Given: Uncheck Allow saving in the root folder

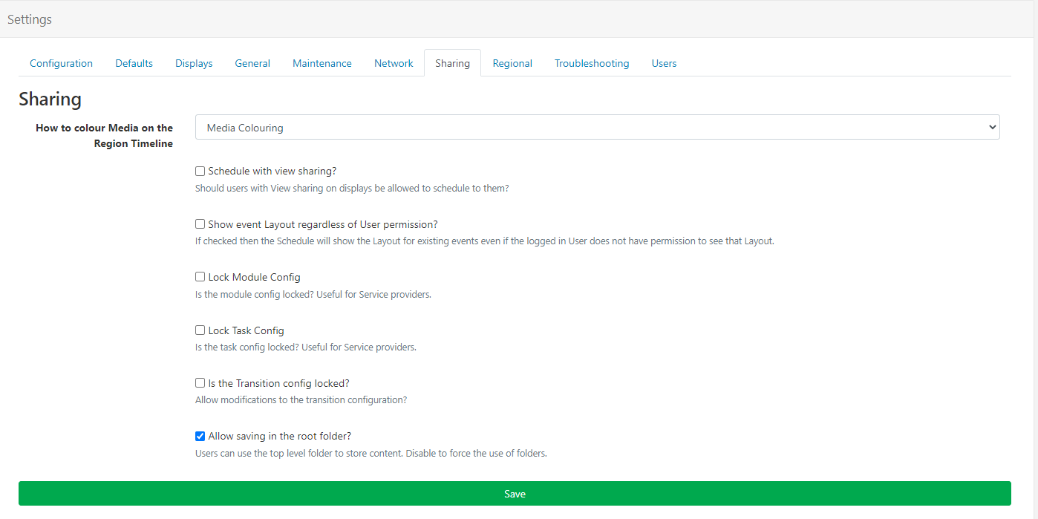Looking at the screenshot, I should coord(200,437).
